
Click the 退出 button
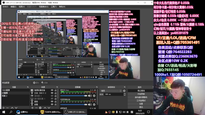(x=141, y=107)
